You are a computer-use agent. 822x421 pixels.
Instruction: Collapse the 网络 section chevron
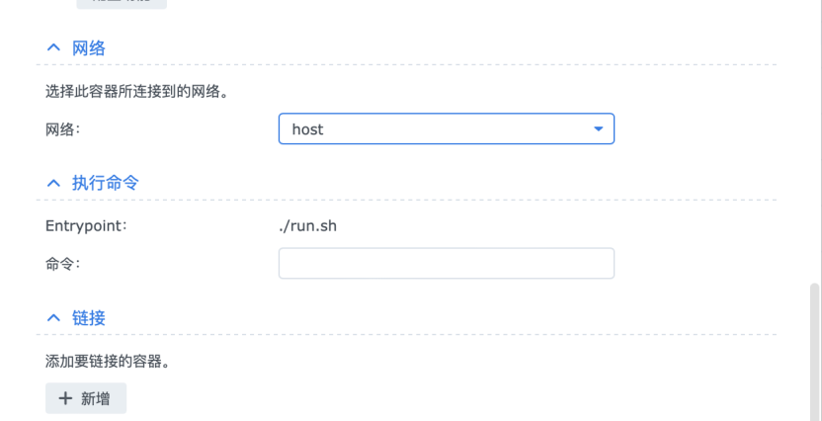[53, 48]
